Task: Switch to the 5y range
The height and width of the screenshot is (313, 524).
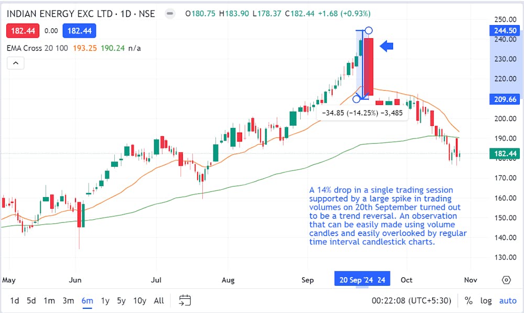Action: [121, 300]
